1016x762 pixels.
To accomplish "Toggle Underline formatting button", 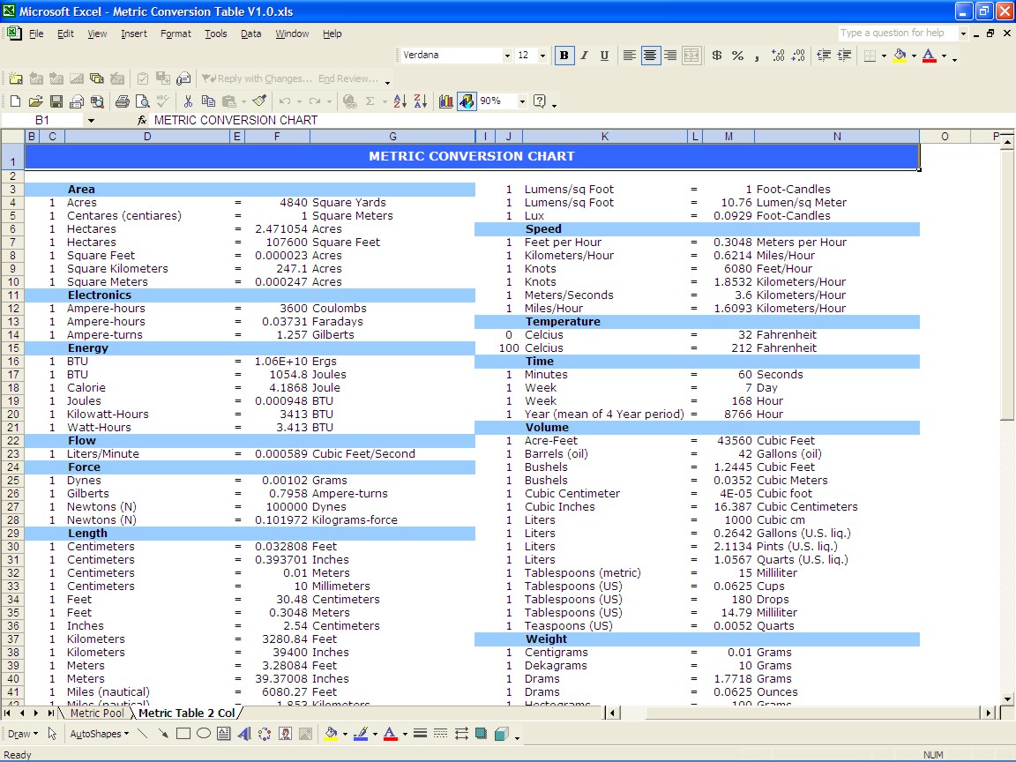I will [x=604, y=56].
